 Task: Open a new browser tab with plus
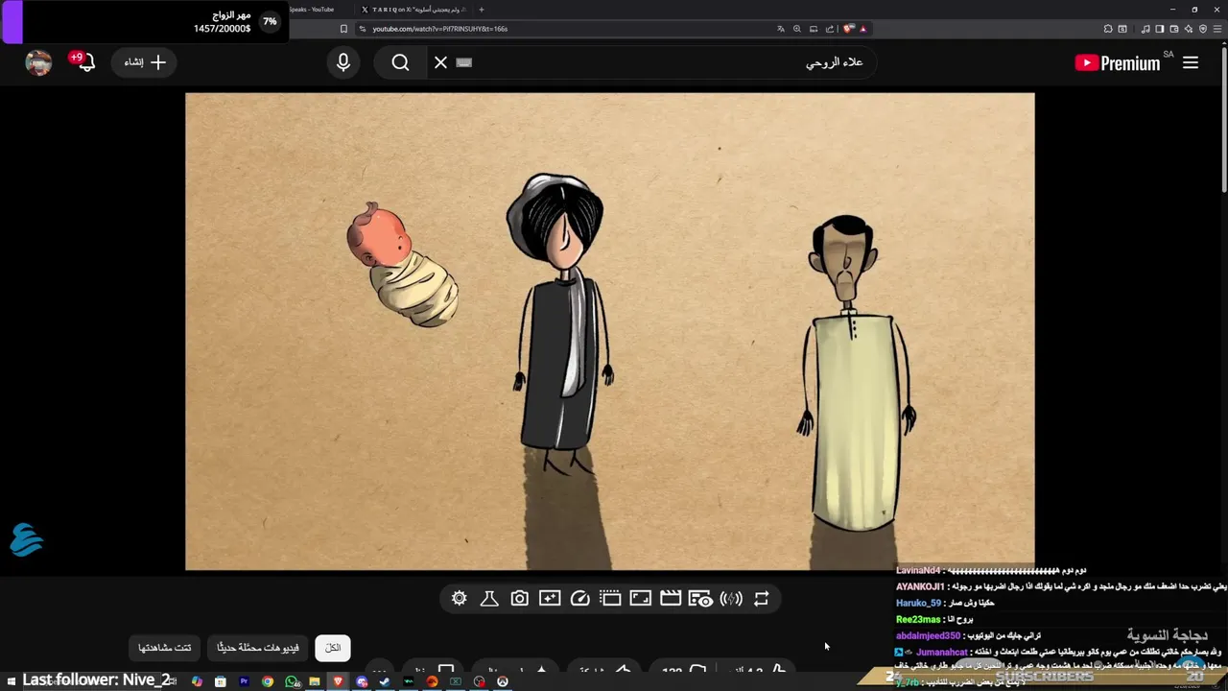pos(482,10)
